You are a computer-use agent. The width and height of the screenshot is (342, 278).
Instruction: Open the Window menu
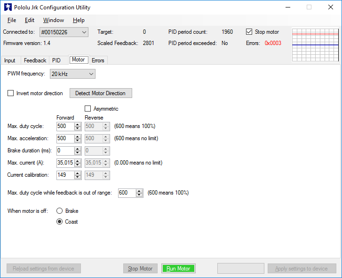pyautogui.click(x=54, y=20)
